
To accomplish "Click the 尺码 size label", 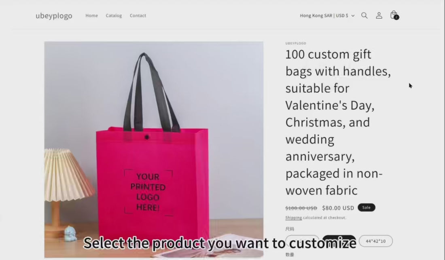I will point(290,229).
